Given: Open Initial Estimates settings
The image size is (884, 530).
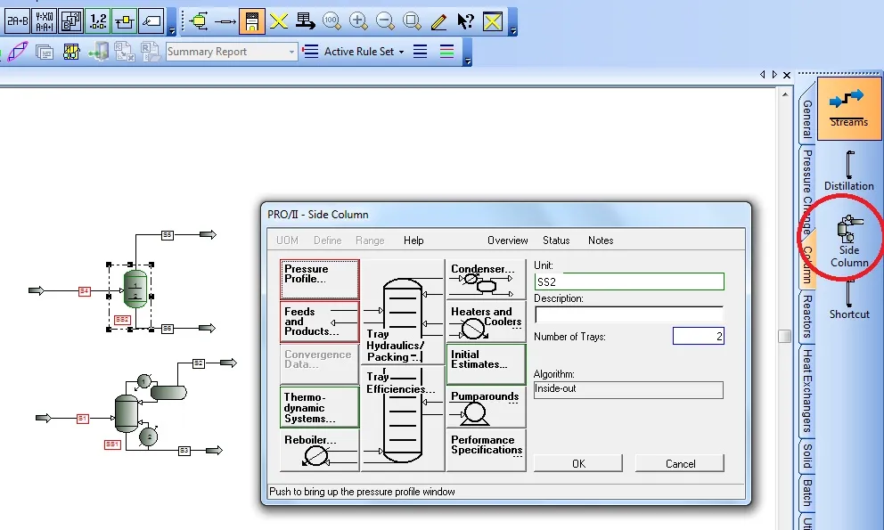Looking at the screenshot, I should pyautogui.click(x=486, y=364).
